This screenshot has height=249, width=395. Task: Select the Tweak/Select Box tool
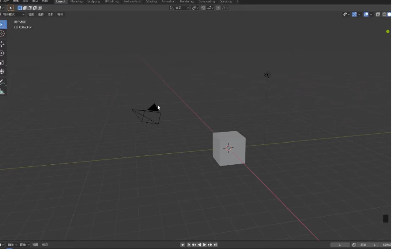coord(2,25)
